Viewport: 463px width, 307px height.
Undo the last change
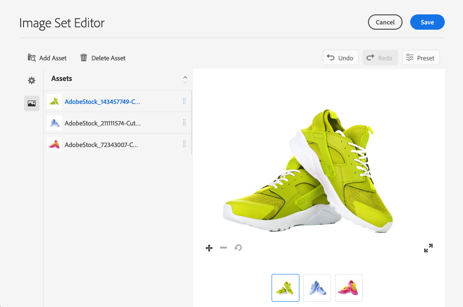[341, 57]
